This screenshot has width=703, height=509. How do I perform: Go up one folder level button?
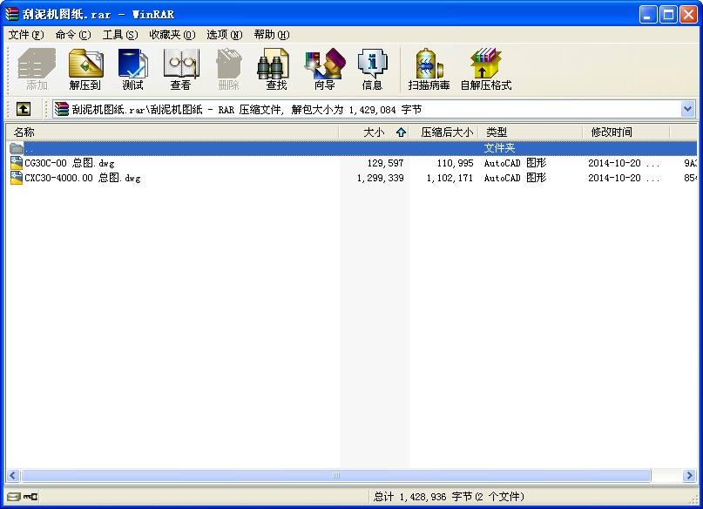pyautogui.click(x=24, y=109)
